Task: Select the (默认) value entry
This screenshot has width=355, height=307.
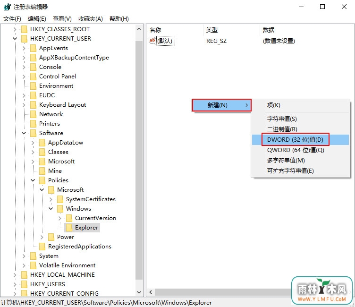Action: click(x=166, y=41)
